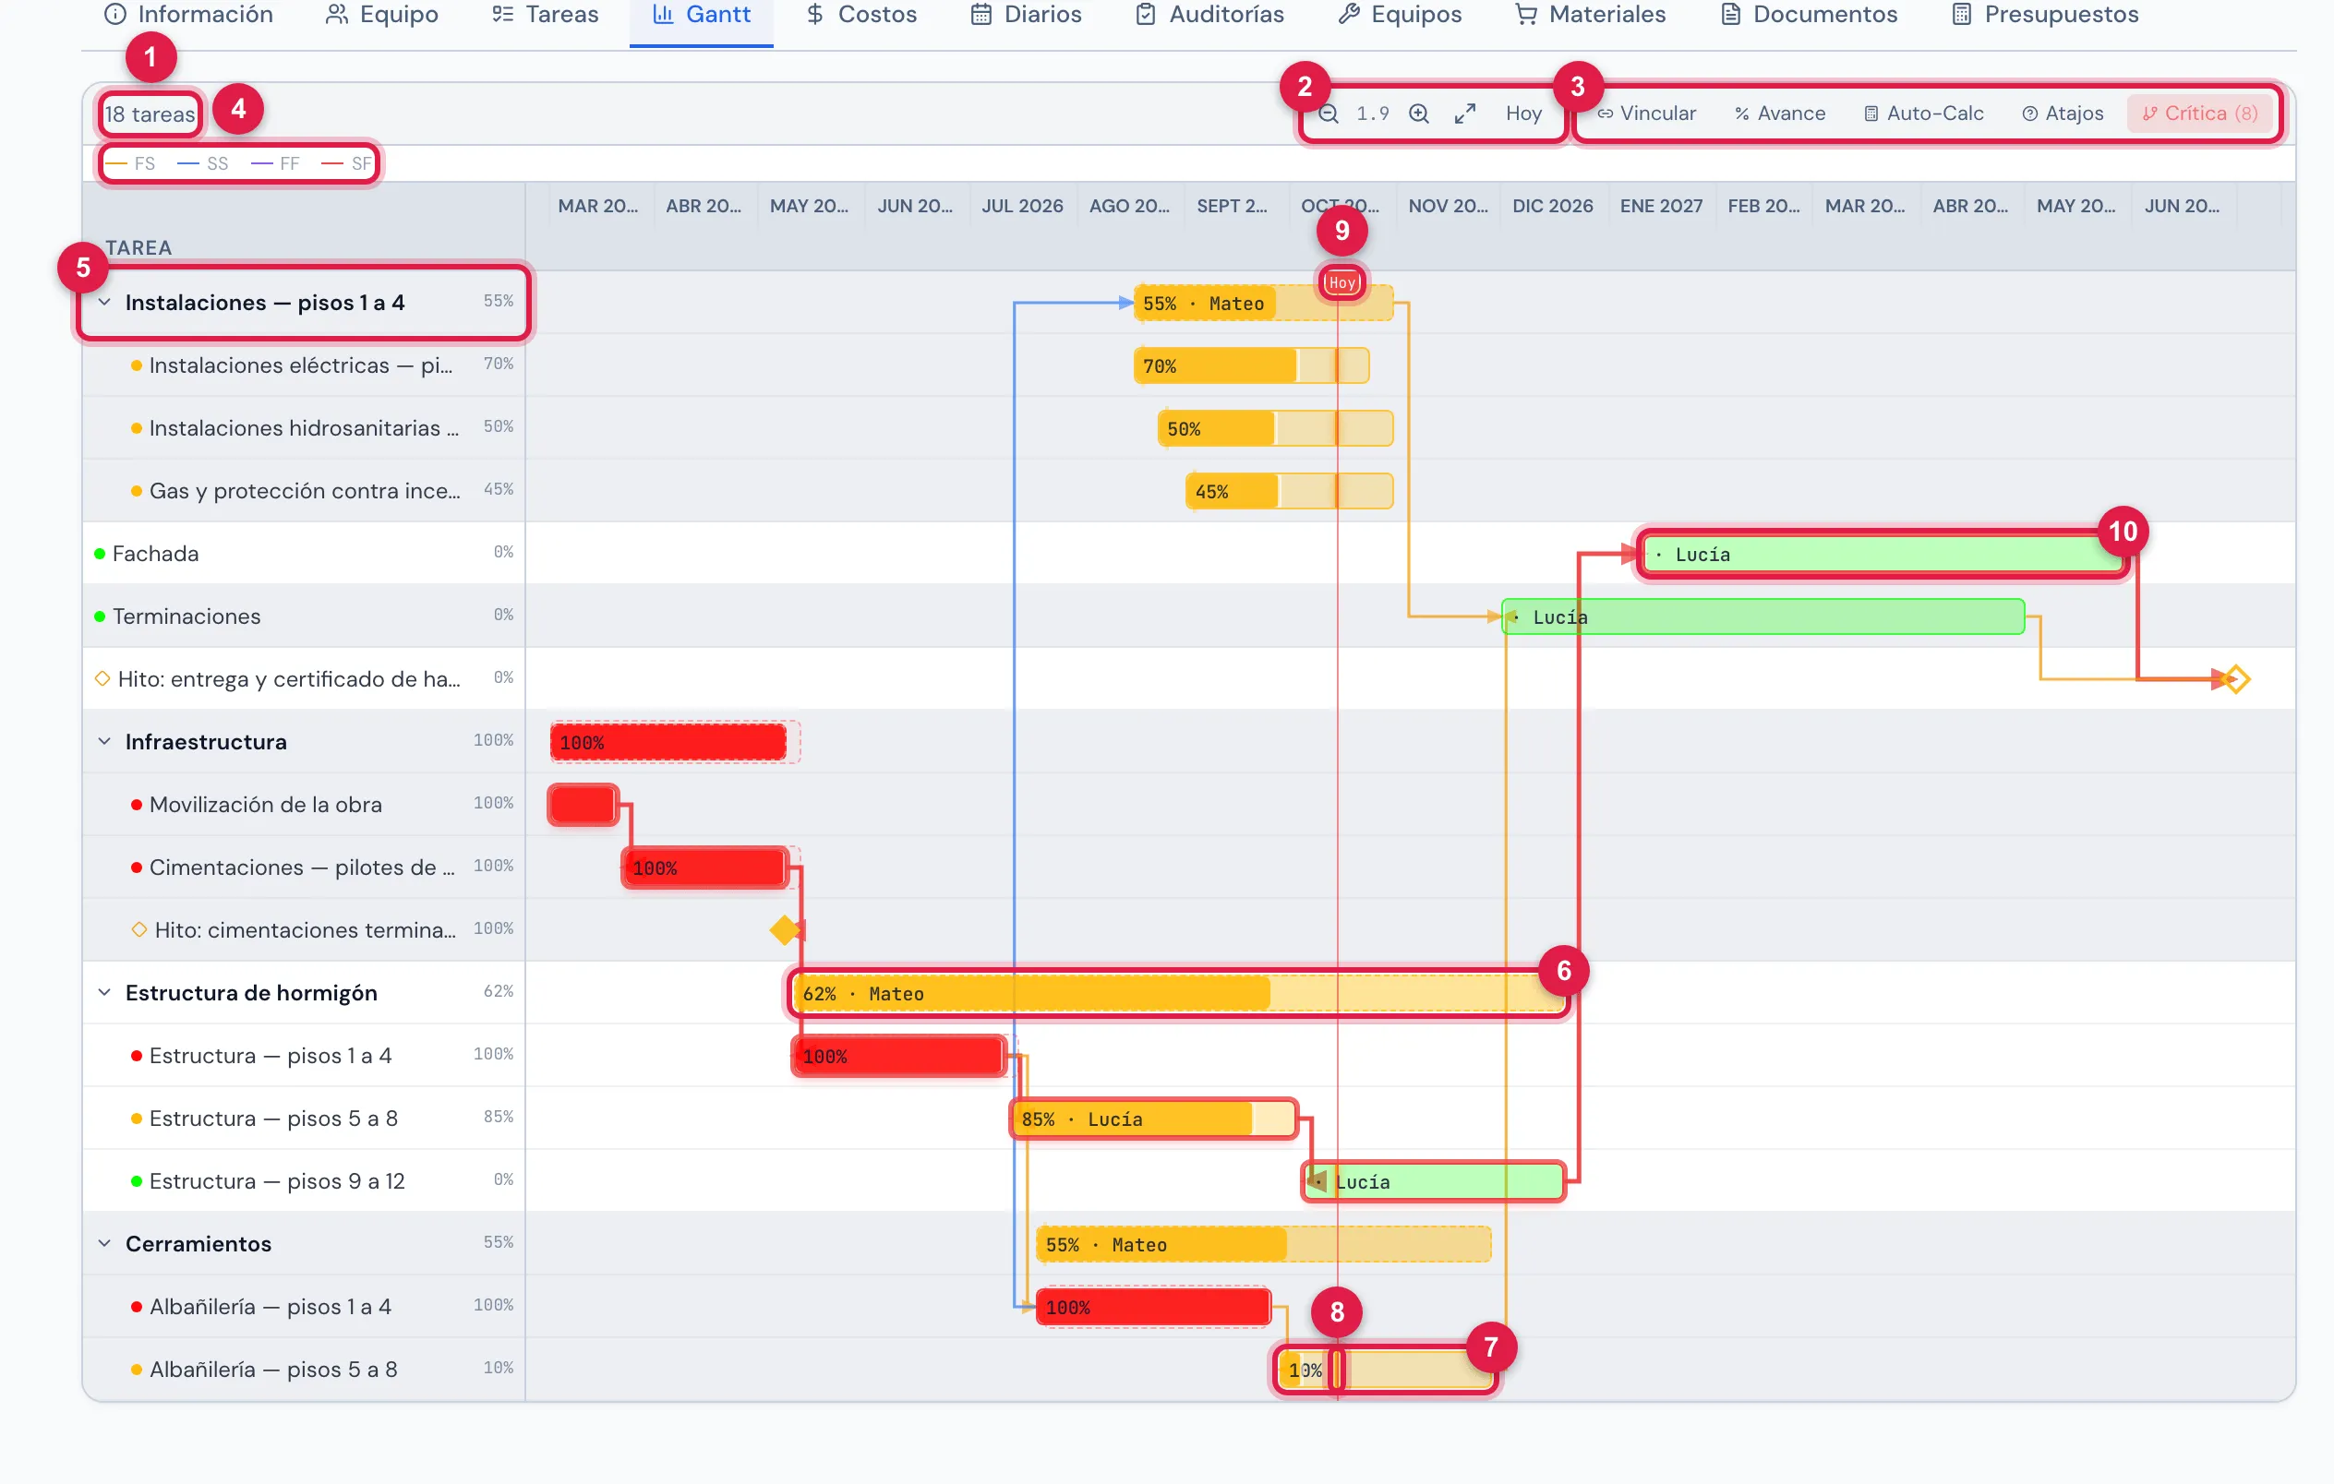
Task: Click the Infraestructura 100% red bar
Action: [x=668, y=743]
